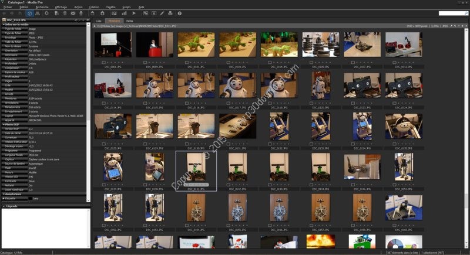Screen dimensions: 470x255
Task: Switch to the Liste tab
Action: click(x=99, y=21)
